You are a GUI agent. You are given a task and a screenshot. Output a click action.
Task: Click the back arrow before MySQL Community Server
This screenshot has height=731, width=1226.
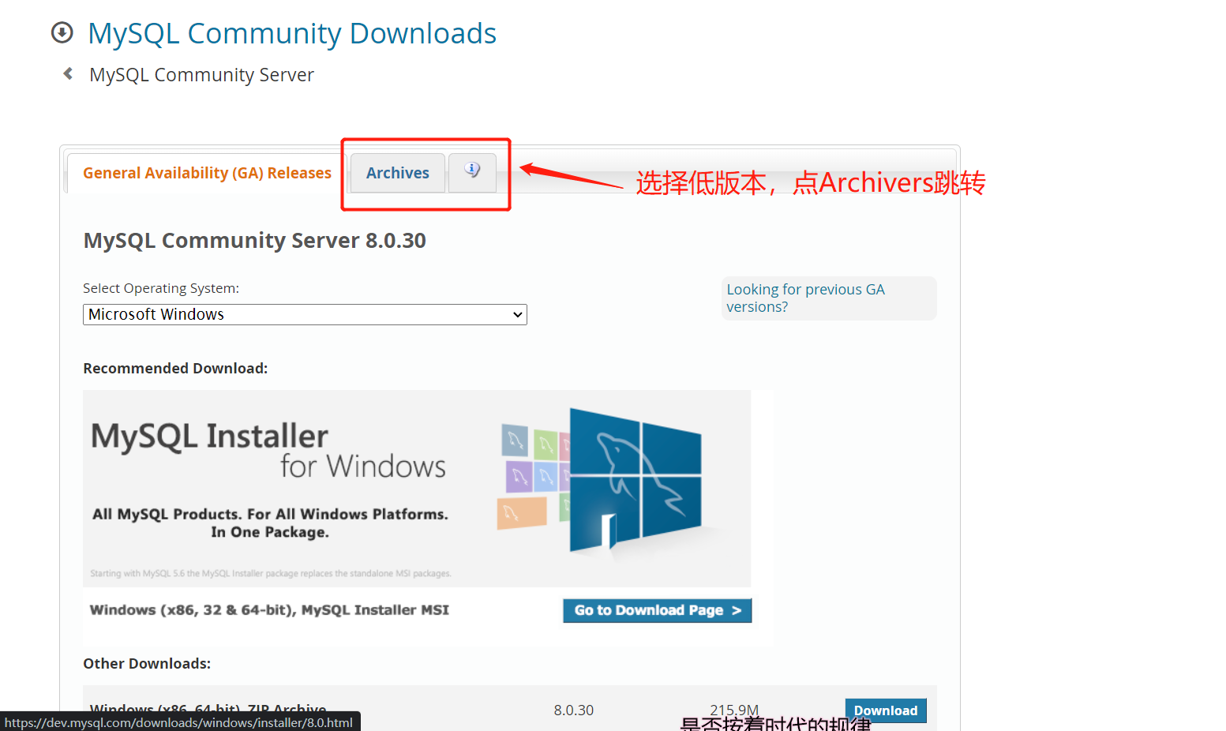pyautogui.click(x=68, y=73)
